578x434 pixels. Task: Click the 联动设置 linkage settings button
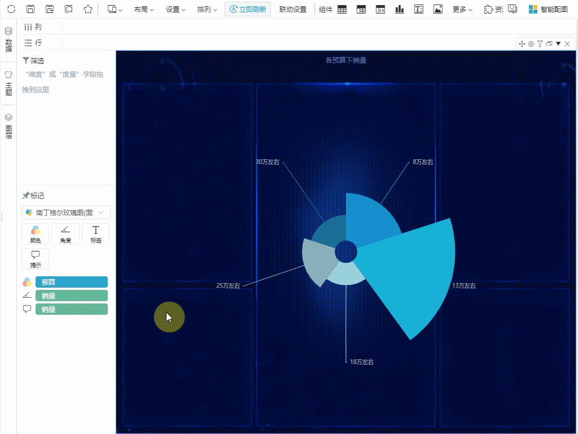coord(293,9)
